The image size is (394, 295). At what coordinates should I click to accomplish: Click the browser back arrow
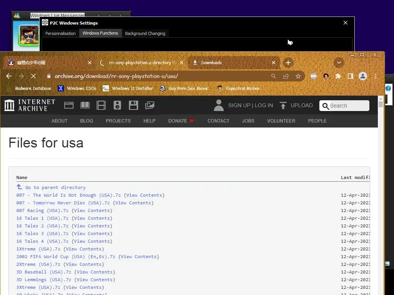tap(9, 76)
